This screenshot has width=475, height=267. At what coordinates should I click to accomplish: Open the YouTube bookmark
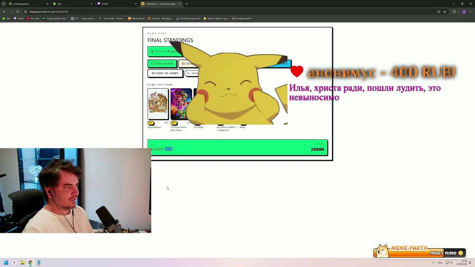(33, 19)
